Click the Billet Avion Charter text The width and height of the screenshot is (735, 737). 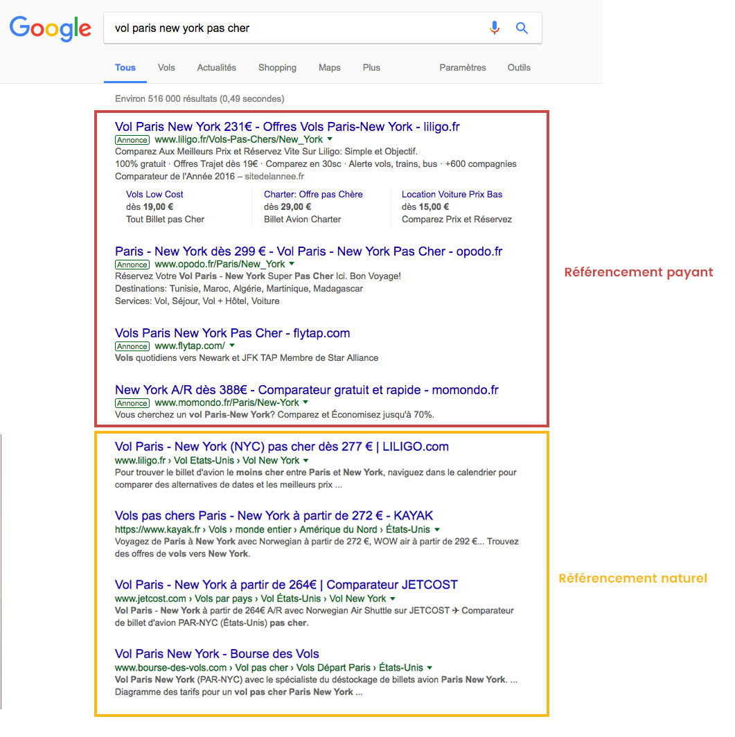302,220
